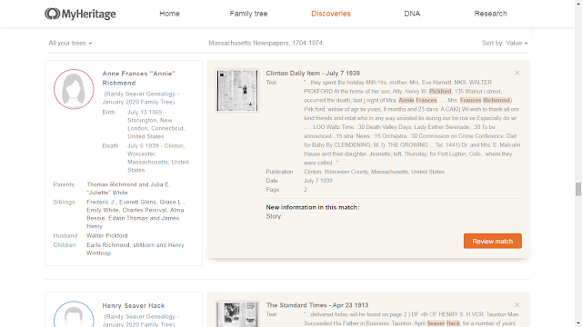Open Clinton Daily Item newspaper thumbnail
582x327 pixels.
[x=237, y=91]
